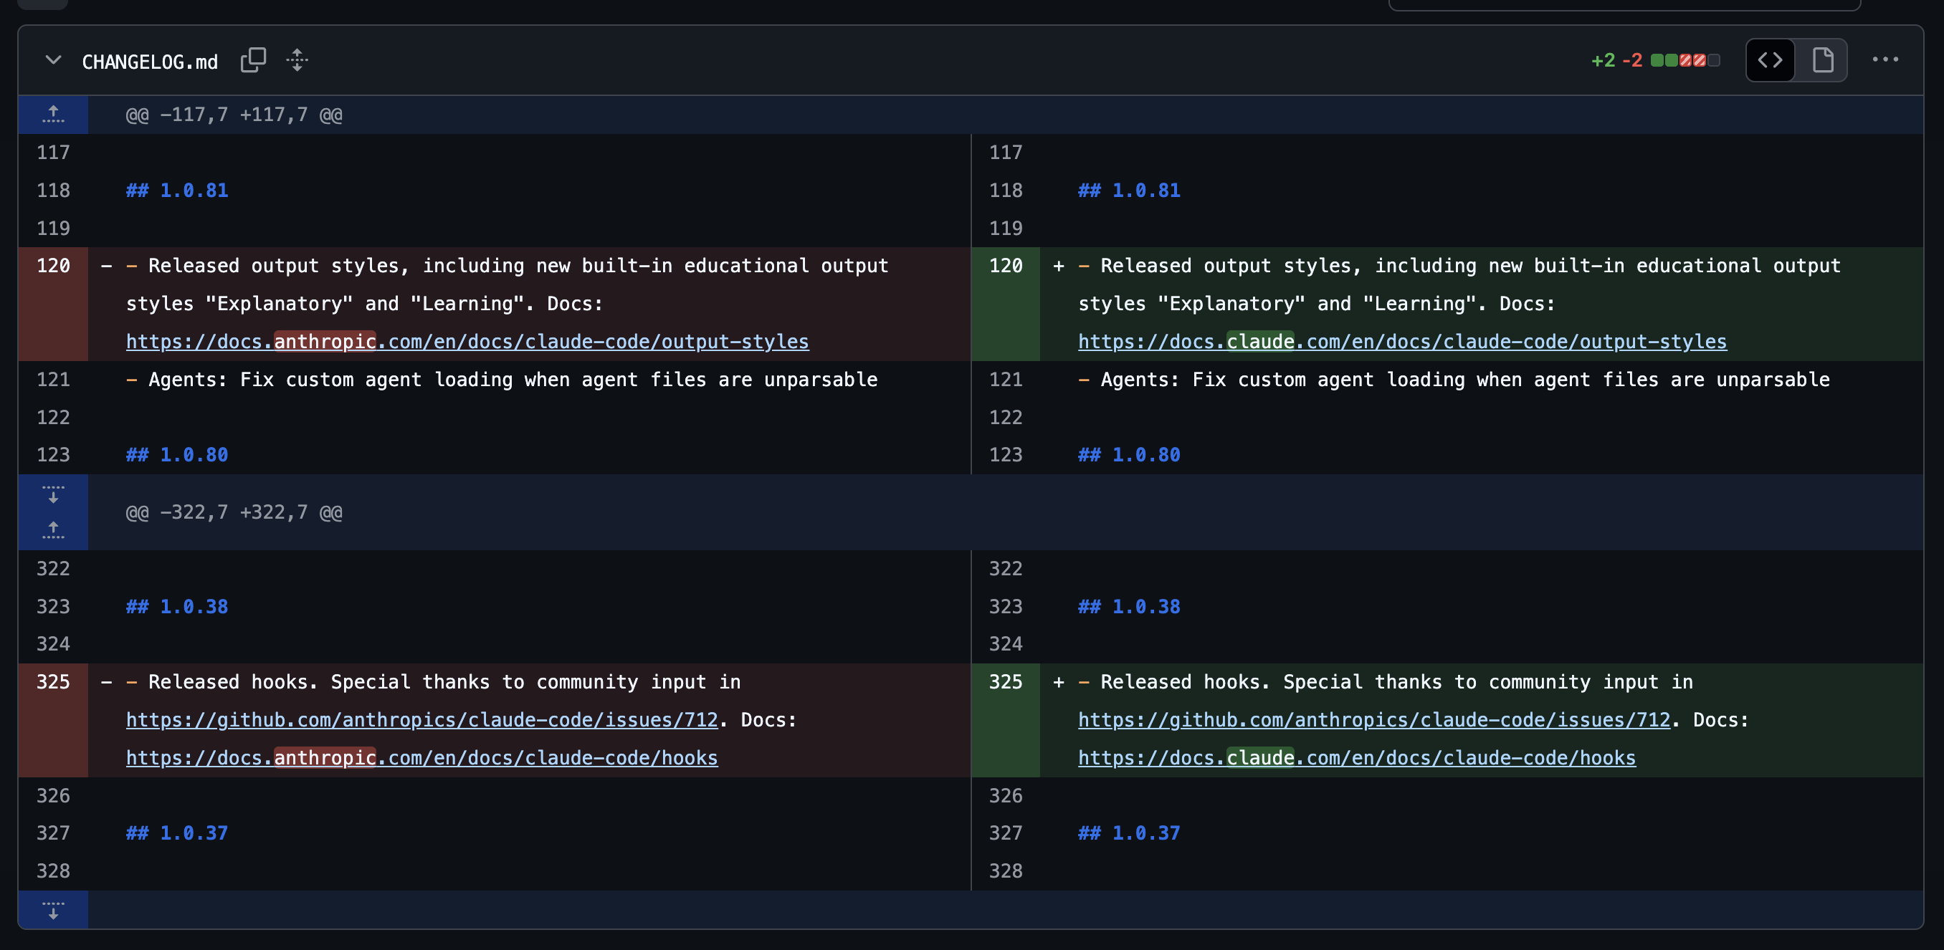The image size is (1944, 950).
Task: Switch to source diff view
Action: pos(1770,60)
